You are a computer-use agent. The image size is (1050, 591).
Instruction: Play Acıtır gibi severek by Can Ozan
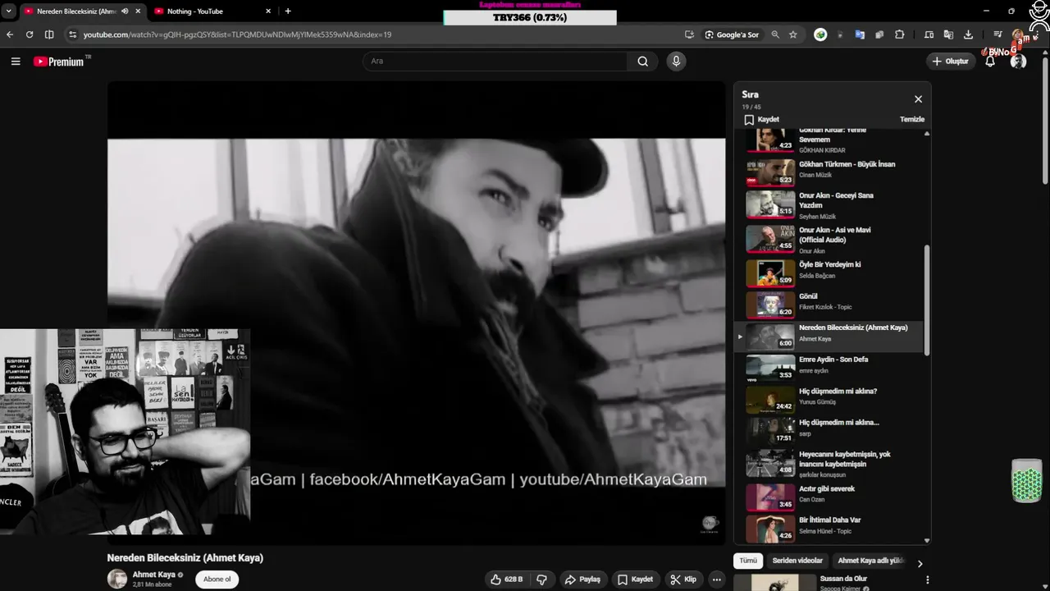(829, 496)
